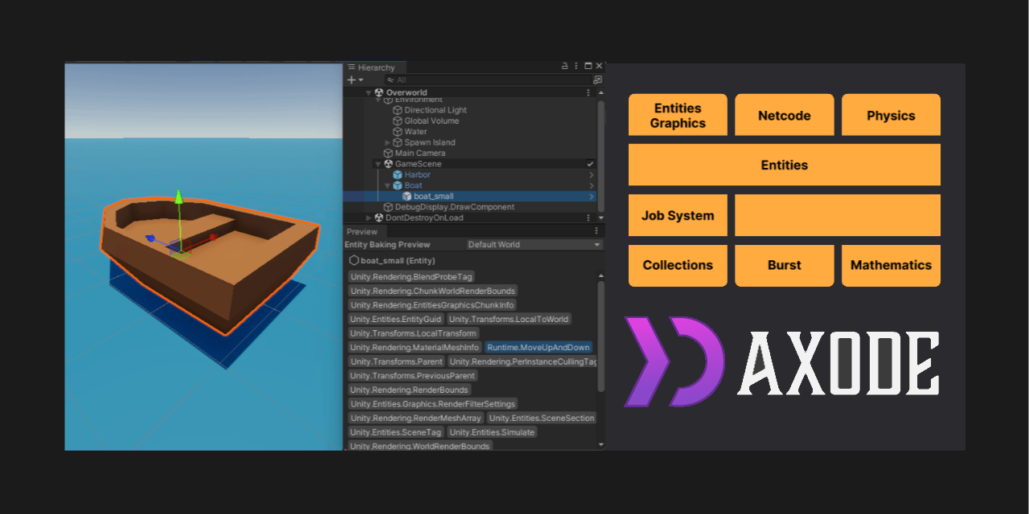Click the plus icon in the Hierarchy toolbar
The height and width of the screenshot is (514, 1029).
pyautogui.click(x=351, y=80)
